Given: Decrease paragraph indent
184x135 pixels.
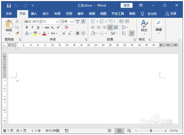Looking at the screenshot, I should [121, 21].
